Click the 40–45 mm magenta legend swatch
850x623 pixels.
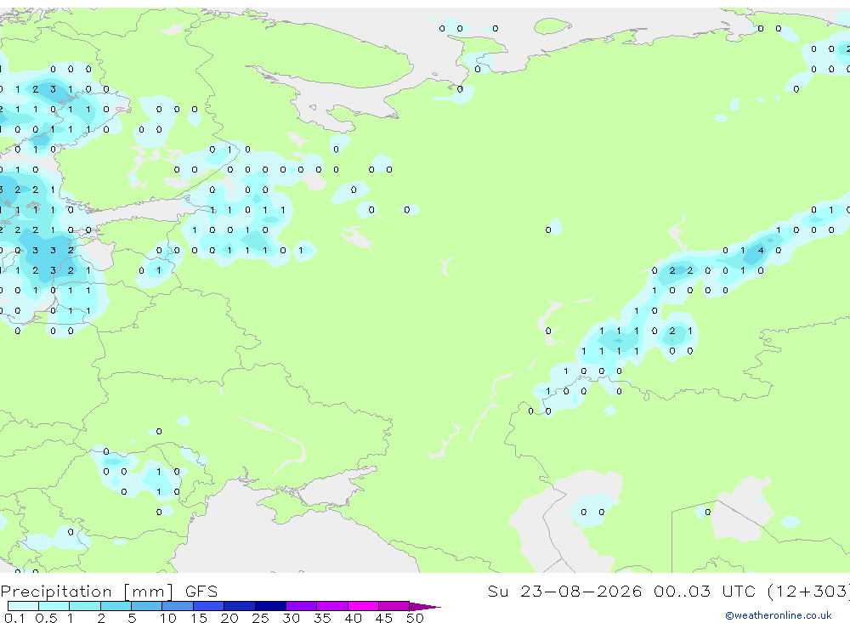[363, 606]
